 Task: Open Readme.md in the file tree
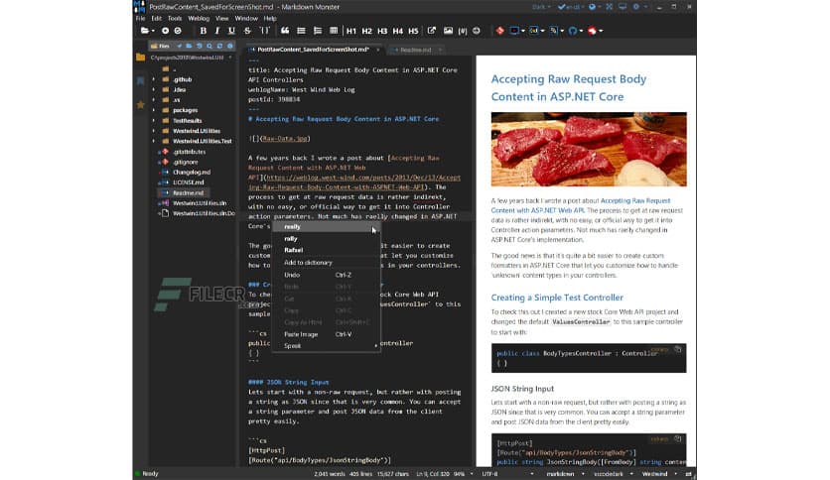click(186, 192)
